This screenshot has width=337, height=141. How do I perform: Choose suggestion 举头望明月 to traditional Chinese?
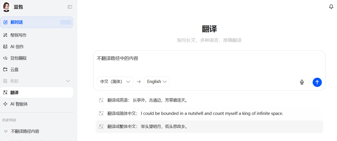point(209,127)
